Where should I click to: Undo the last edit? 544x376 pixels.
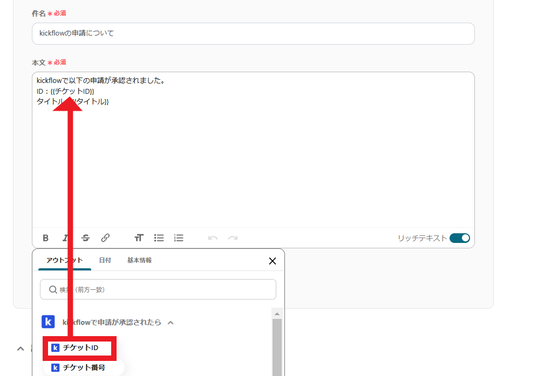coord(213,238)
